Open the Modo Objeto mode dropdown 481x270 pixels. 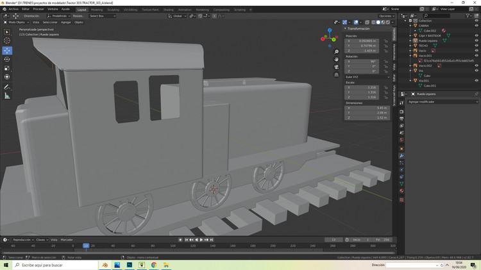click(16, 22)
